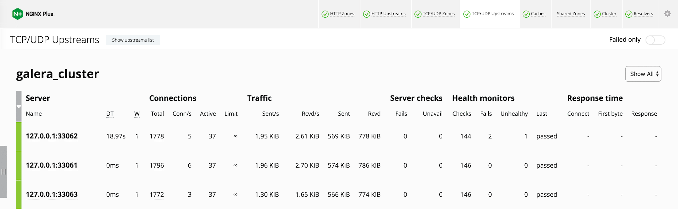Click the HTTP Zones green check icon
Viewport: 678px width, 209px height.
pos(325,14)
